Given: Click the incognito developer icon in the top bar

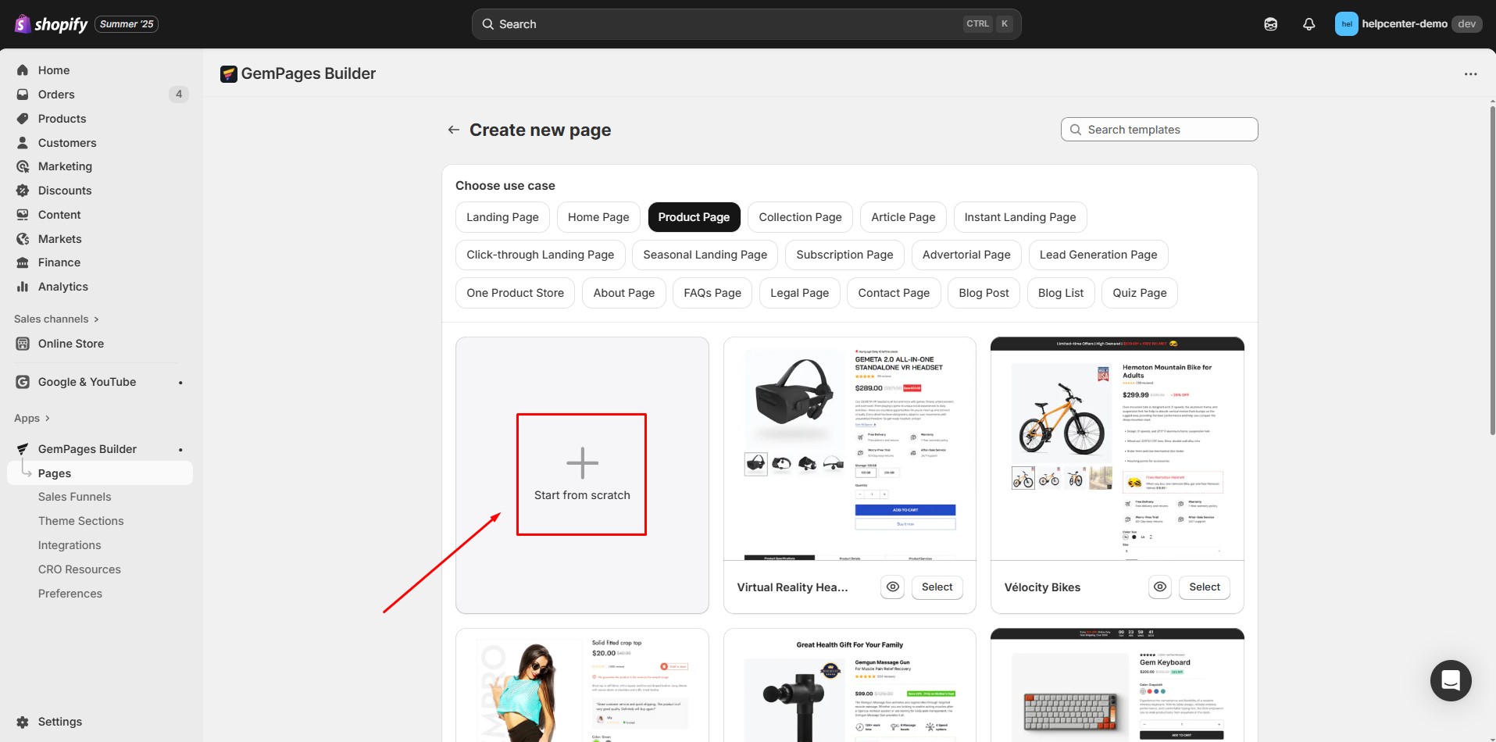Looking at the screenshot, I should [1270, 24].
